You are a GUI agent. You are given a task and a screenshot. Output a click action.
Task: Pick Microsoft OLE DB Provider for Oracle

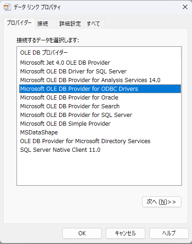pos(100,98)
